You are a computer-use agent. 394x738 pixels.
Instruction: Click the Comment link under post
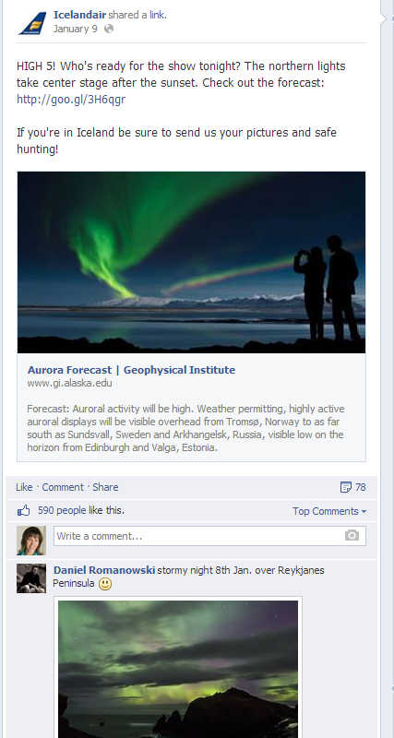point(63,487)
